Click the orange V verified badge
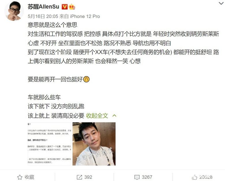This screenshot has height=181, width=225. tap(65, 7)
